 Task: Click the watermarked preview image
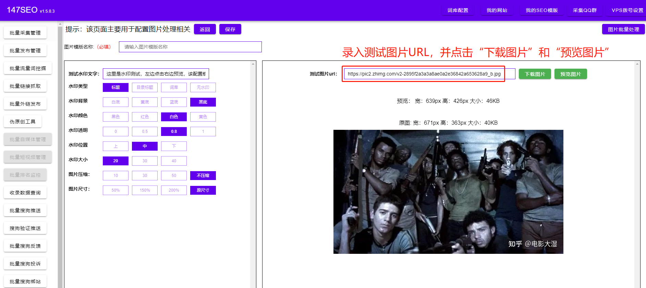(x=448, y=192)
